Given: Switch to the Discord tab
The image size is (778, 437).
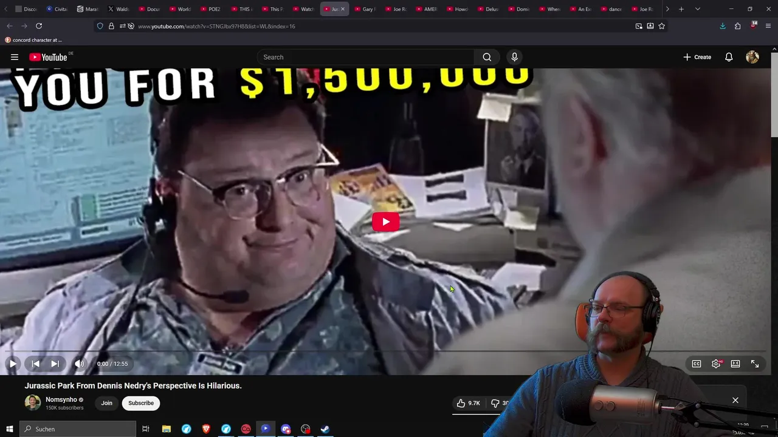Looking at the screenshot, I should (27, 9).
